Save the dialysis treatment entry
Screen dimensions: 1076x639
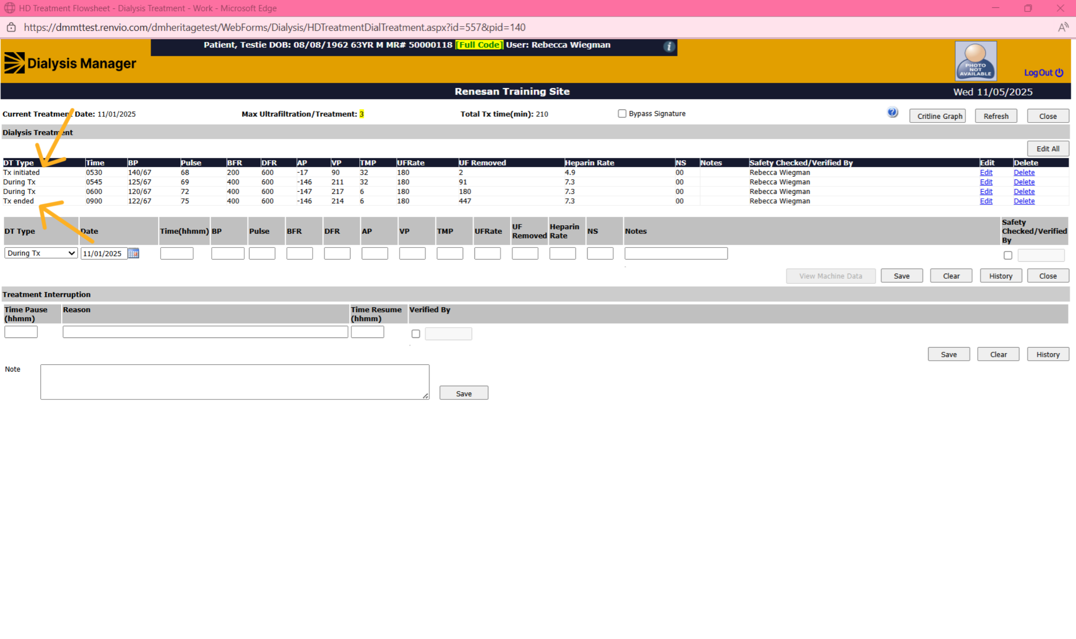pyautogui.click(x=901, y=276)
